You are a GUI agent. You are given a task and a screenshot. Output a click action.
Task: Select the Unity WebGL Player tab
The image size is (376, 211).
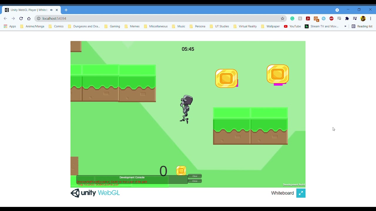(x=31, y=10)
